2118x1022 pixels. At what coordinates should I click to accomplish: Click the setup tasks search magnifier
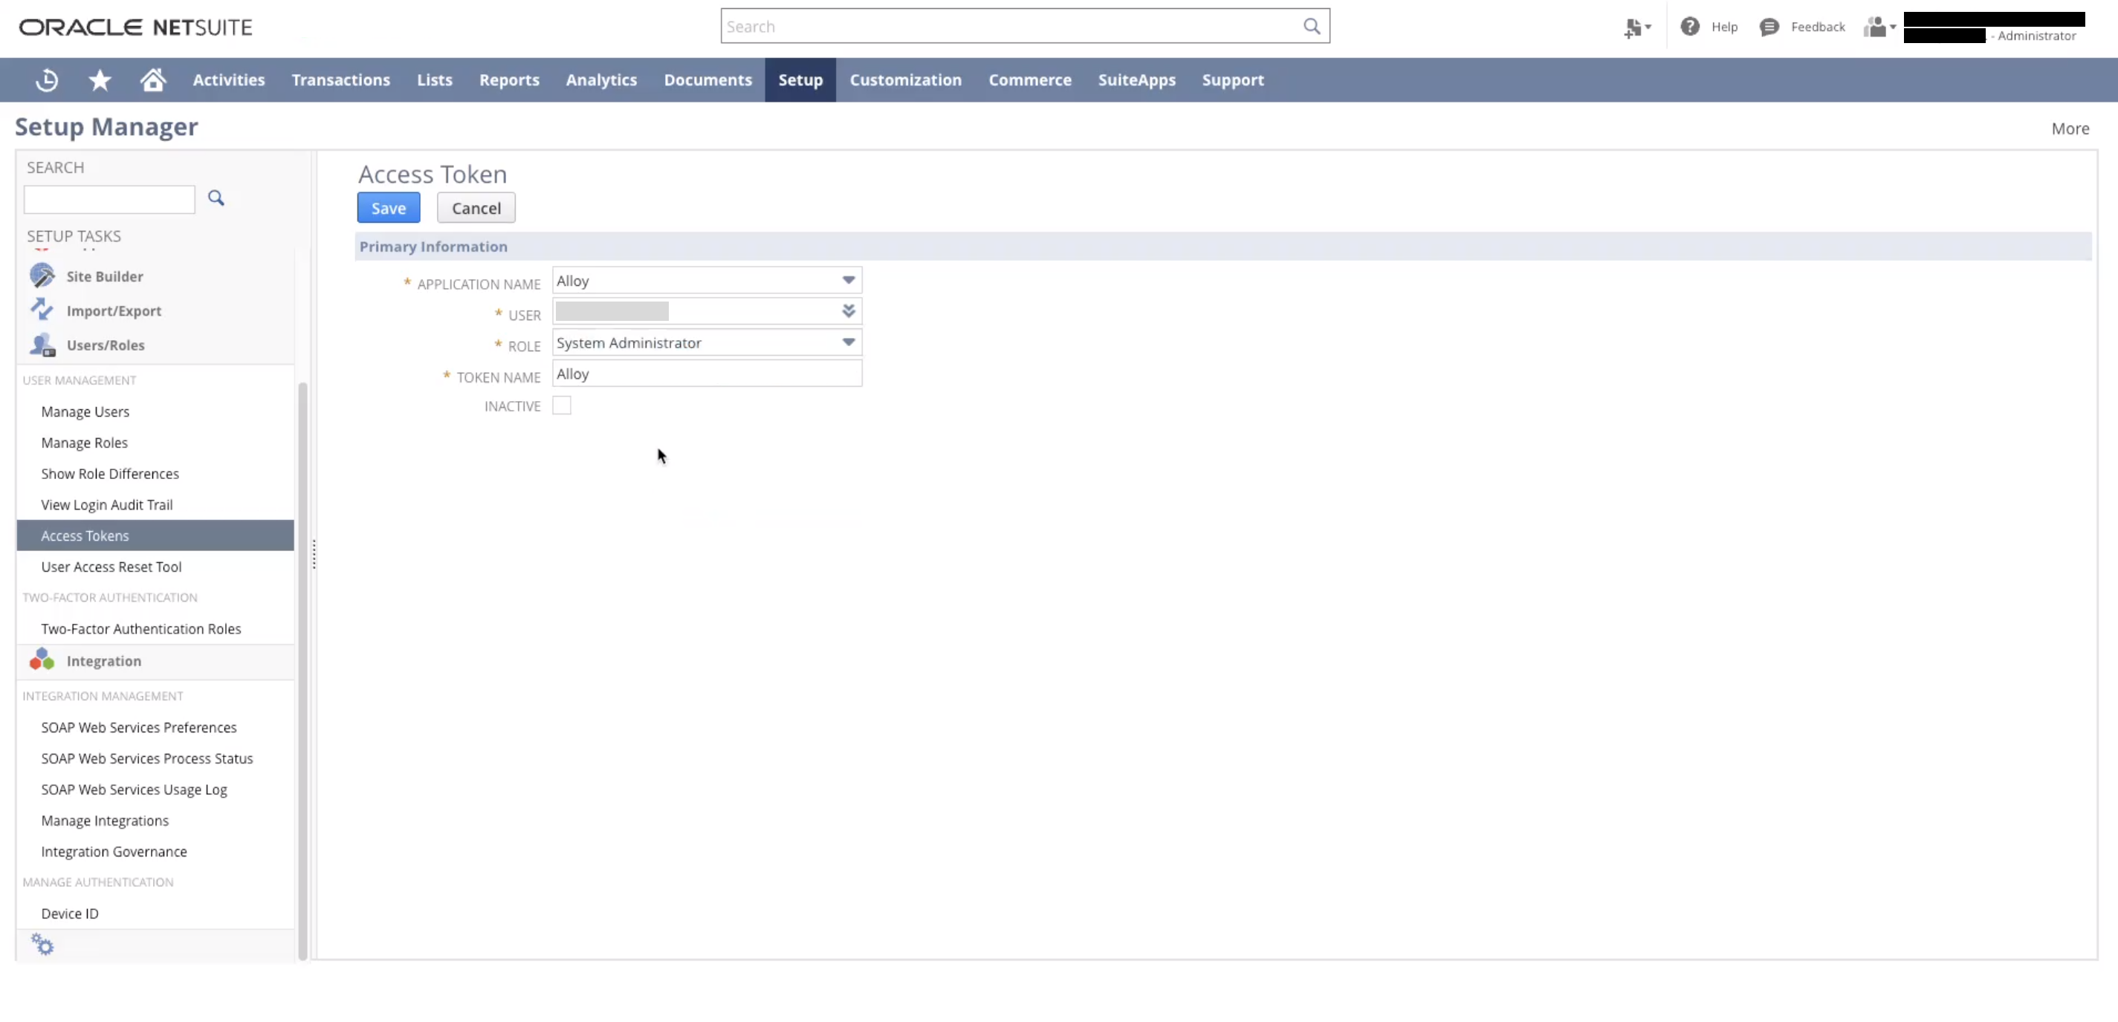click(x=216, y=198)
